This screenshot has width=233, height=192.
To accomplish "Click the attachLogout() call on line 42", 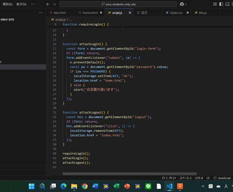I will click(76, 163).
